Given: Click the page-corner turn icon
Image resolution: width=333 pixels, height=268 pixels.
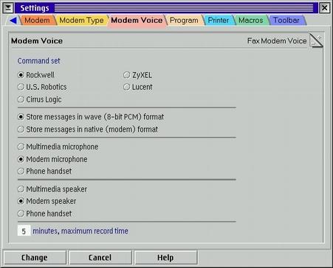Looking at the screenshot, I should 316,40.
